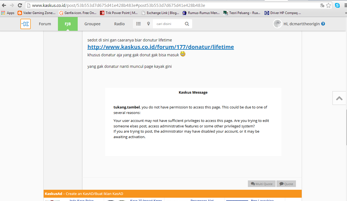
Task: Click the URL address bar
Action: (x=173, y=5)
